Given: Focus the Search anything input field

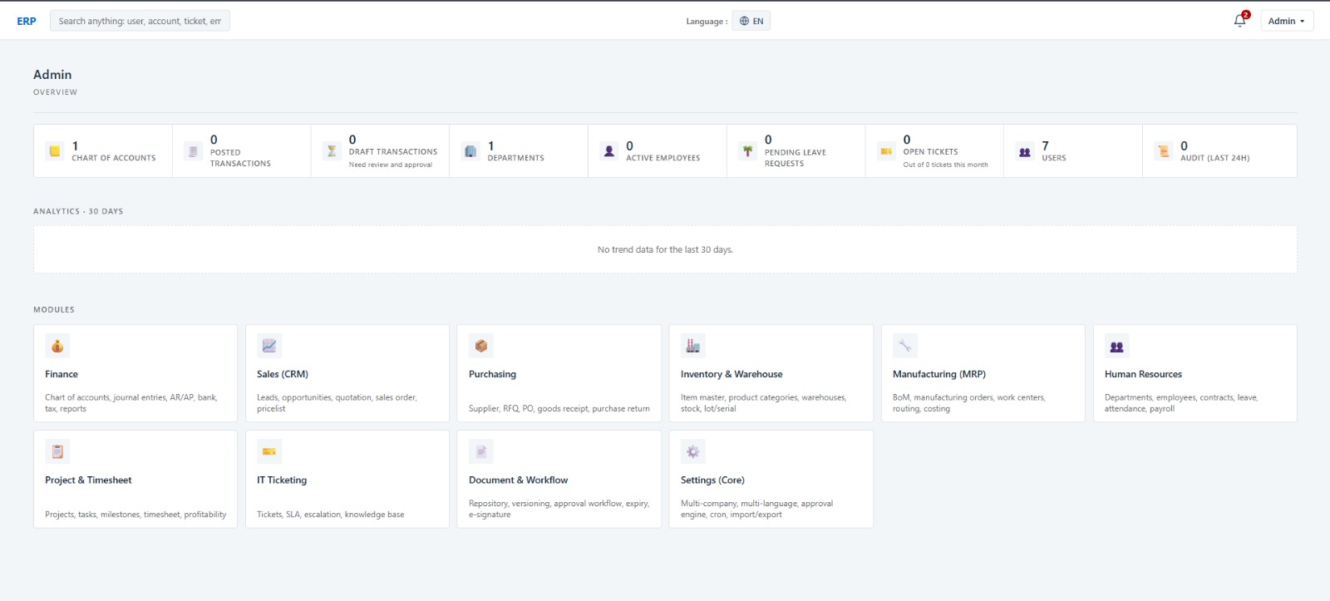Looking at the screenshot, I should coord(140,21).
